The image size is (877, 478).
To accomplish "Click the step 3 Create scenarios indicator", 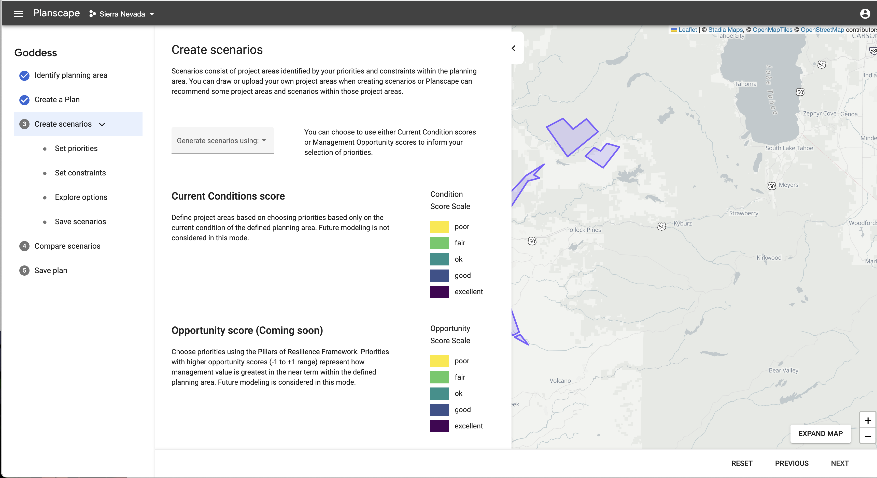I will click(x=24, y=124).
